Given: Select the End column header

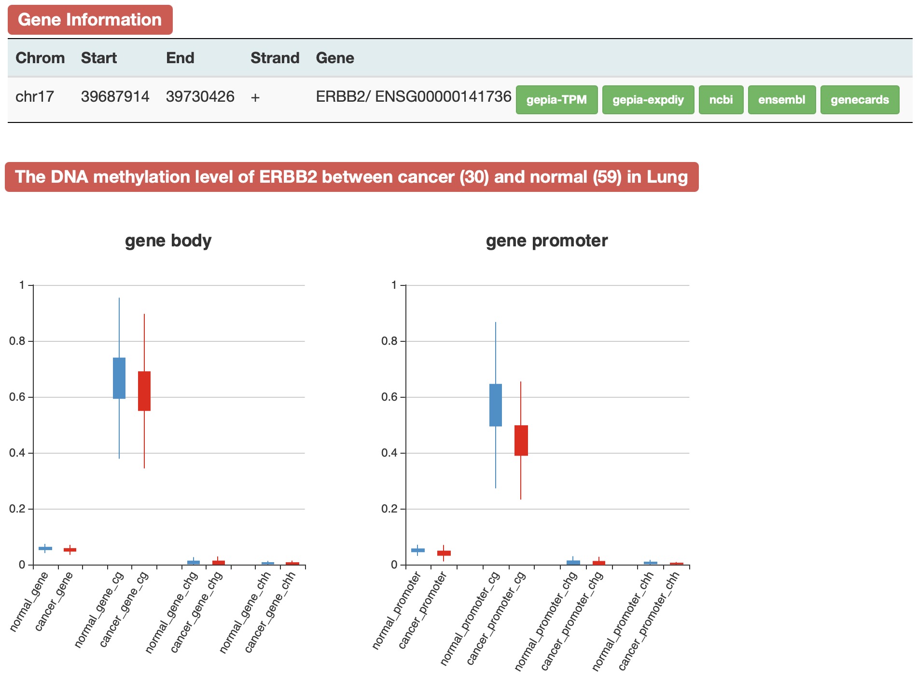Looking at the screenshot, I should pos(180,58).
